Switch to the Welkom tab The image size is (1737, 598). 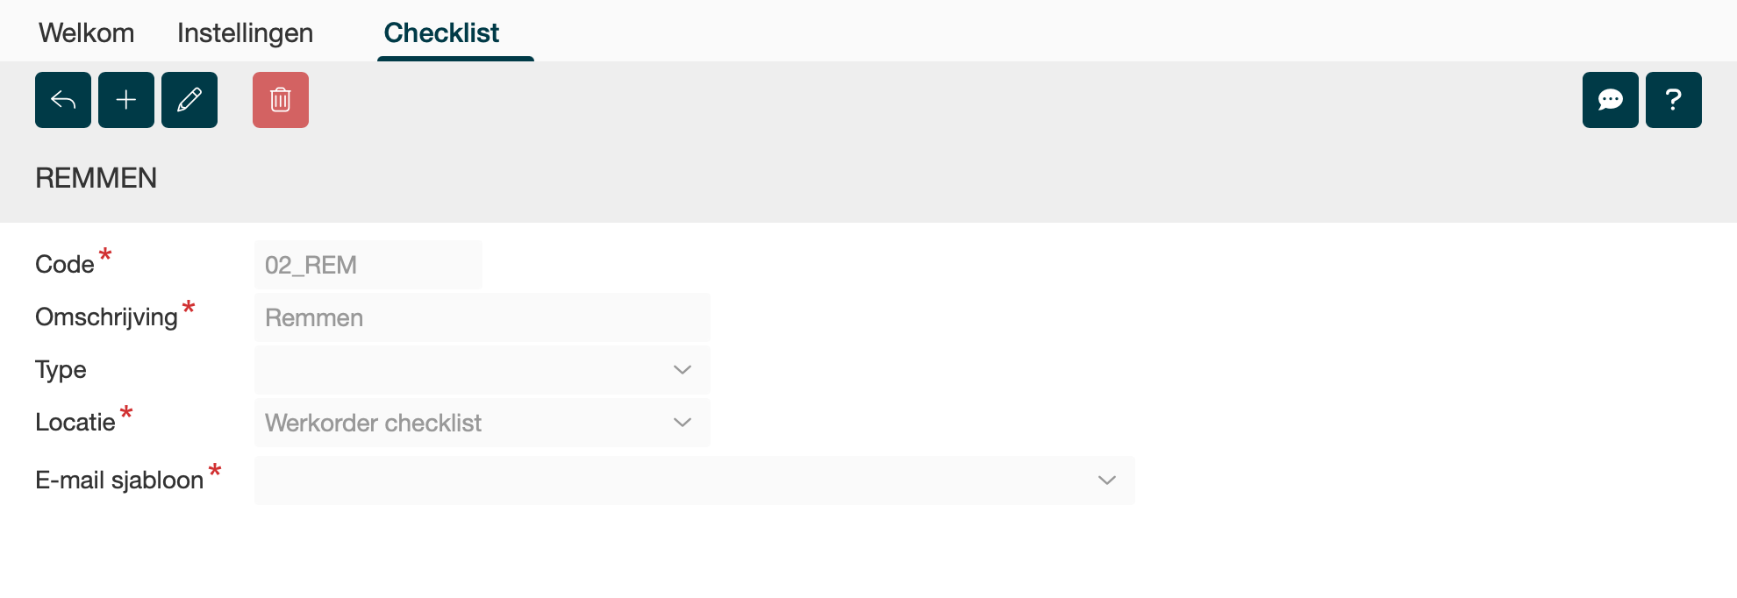coord(87,33)
